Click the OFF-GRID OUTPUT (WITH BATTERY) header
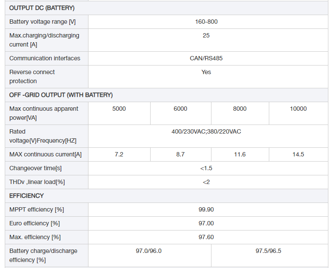 pos(61,95)
